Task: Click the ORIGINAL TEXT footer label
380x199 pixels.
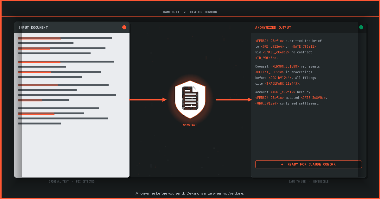Action: point(59,181)
